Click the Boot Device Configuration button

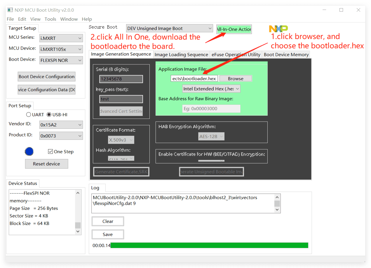pyautogui.click(x=46, y=77)
